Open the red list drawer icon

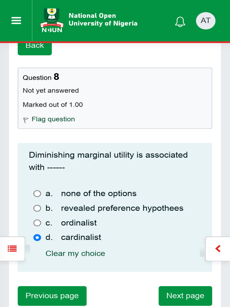(12, 249)
